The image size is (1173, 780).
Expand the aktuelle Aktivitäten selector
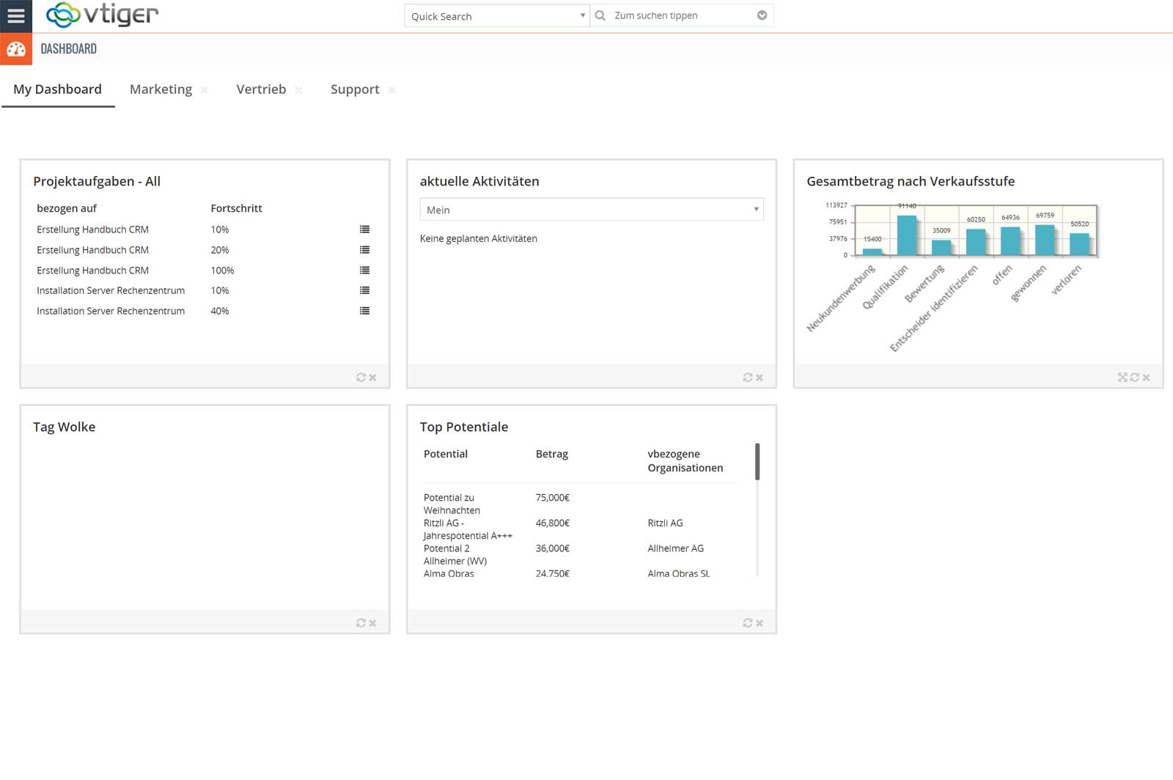pos(756,210)
